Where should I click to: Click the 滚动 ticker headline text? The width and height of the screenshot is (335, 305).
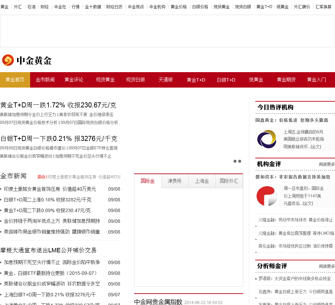[84, 177]
